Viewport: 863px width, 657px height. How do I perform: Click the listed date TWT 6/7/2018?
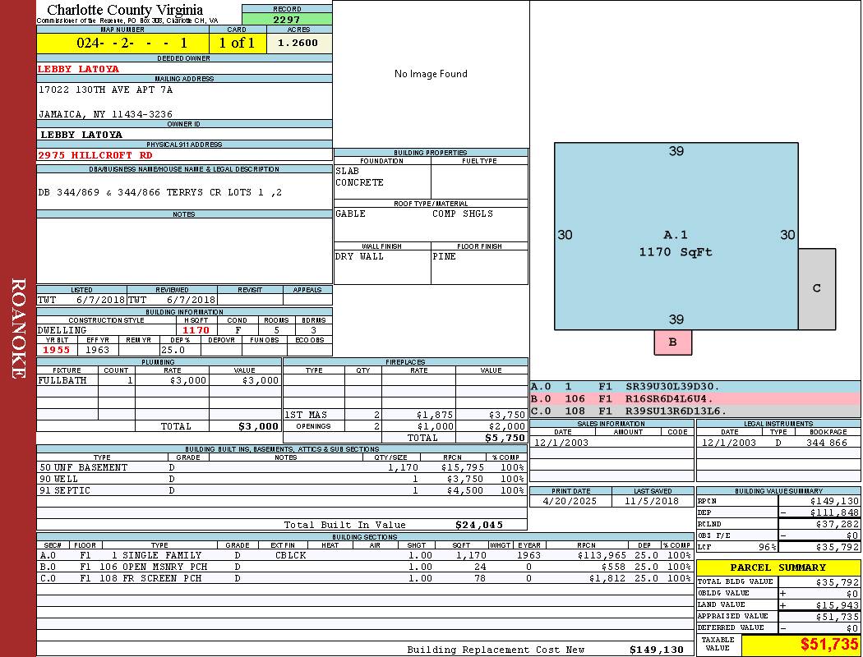click(x=81, y=301)
